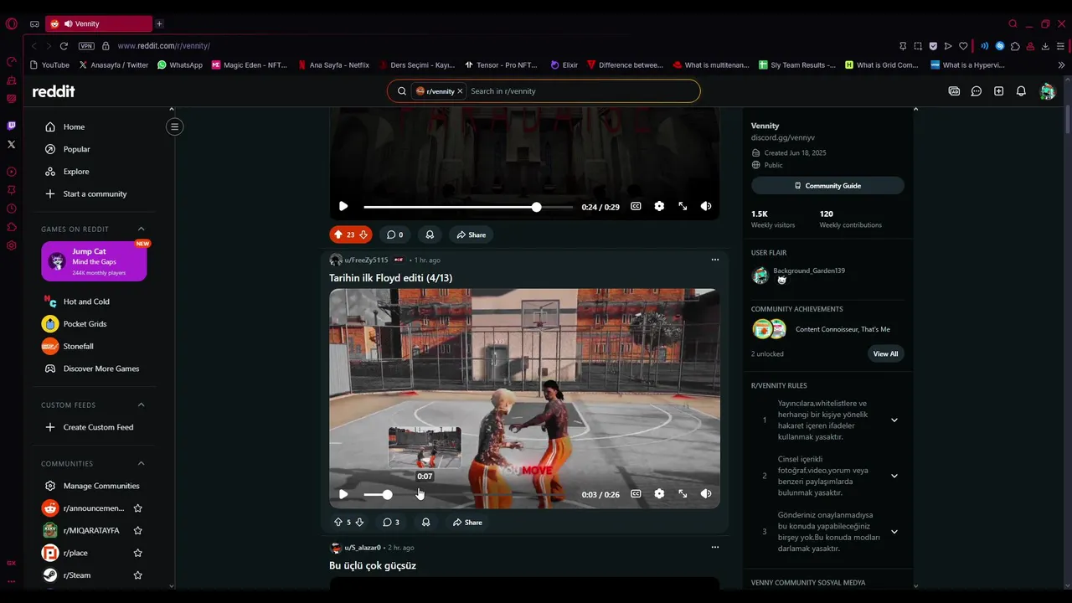Upvote the Floyd editi post
1072x603 pixels.
(x=338, y=522)
